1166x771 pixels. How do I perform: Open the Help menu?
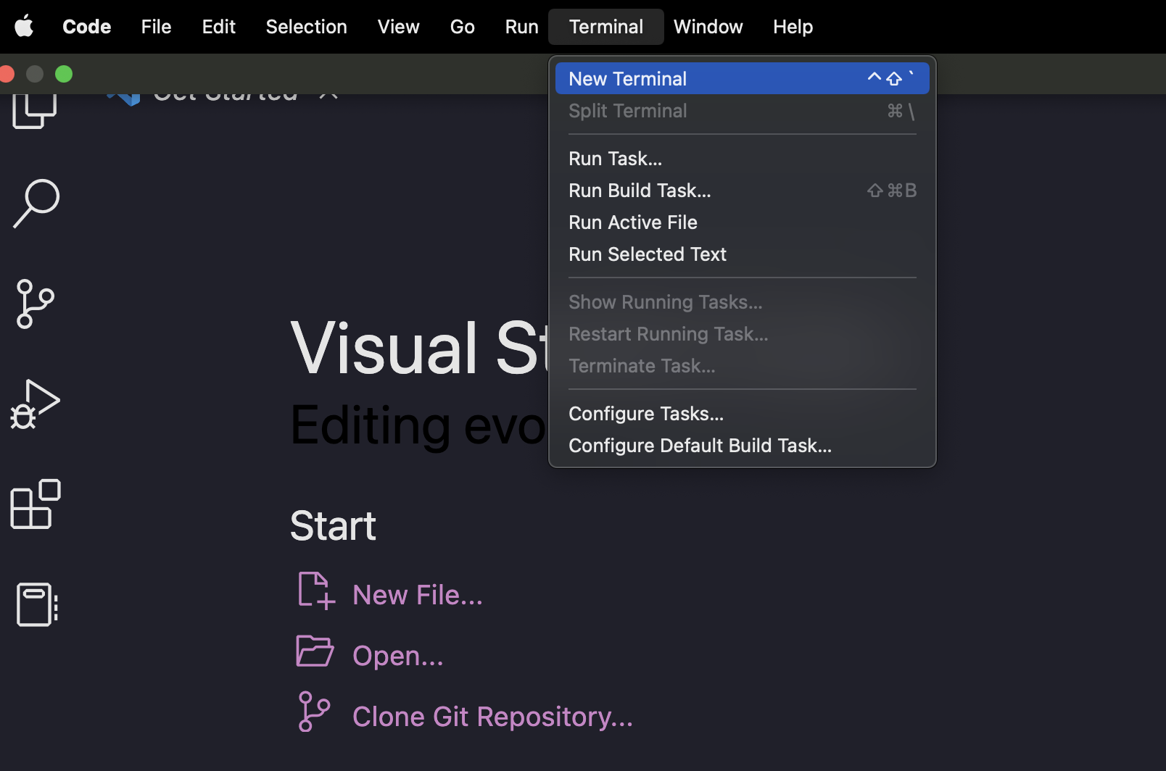click(793, 27)
